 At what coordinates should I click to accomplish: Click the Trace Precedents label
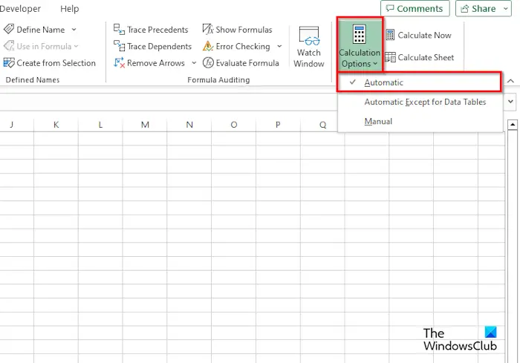(x=157, y=30)
